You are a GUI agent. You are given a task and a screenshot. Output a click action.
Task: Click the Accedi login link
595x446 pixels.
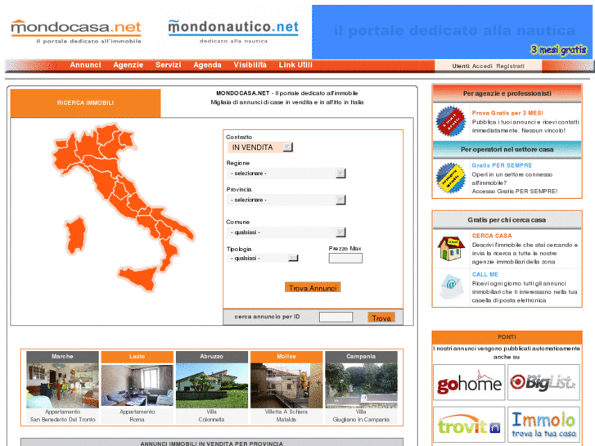point(482,66)
